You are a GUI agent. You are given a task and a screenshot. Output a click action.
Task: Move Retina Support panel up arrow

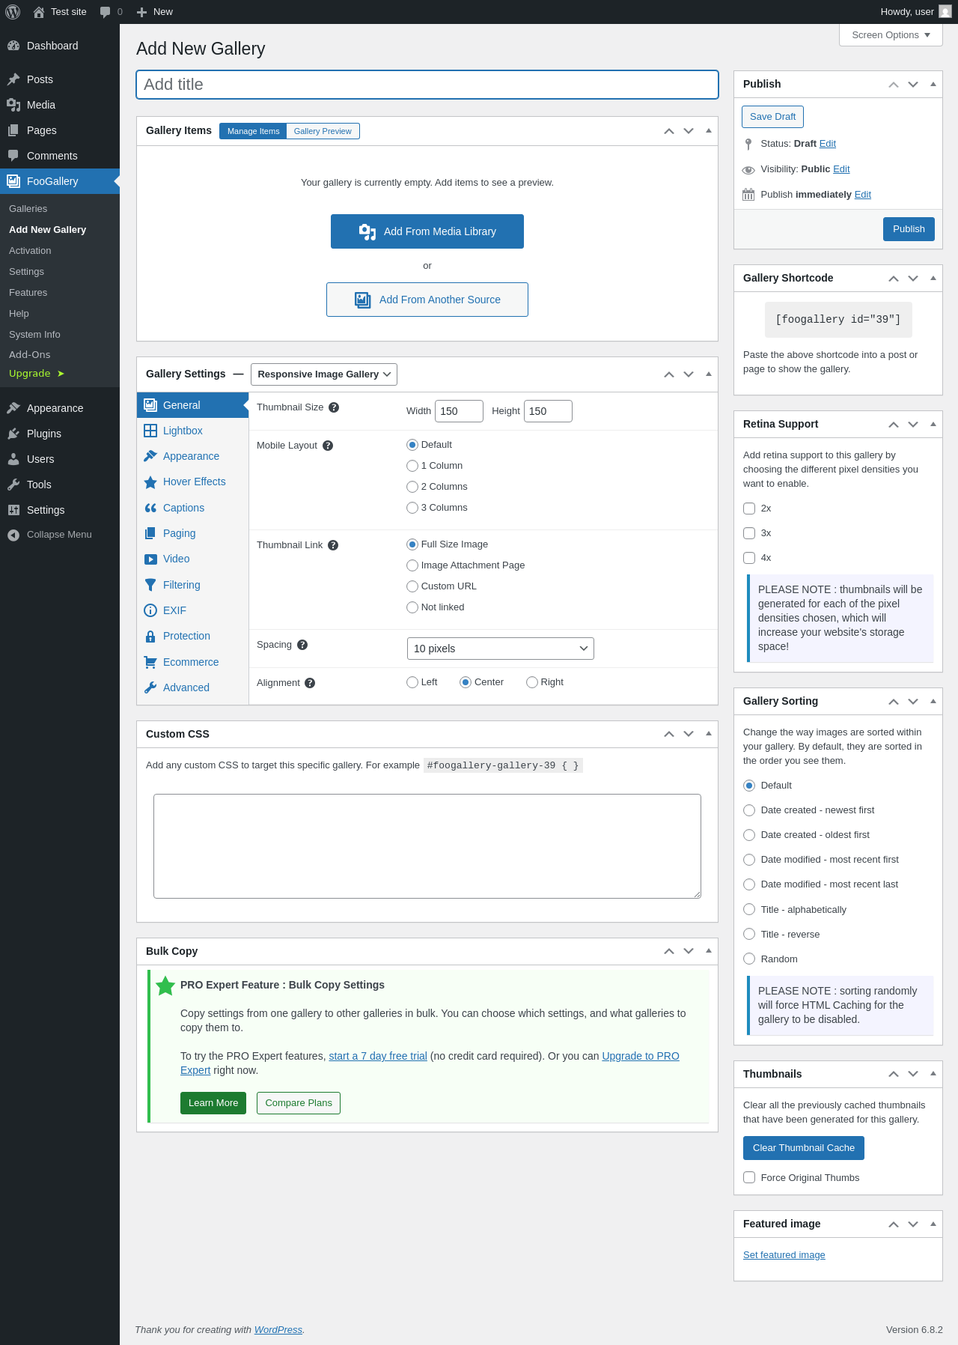pyautogui.click(x=894, y=425)
